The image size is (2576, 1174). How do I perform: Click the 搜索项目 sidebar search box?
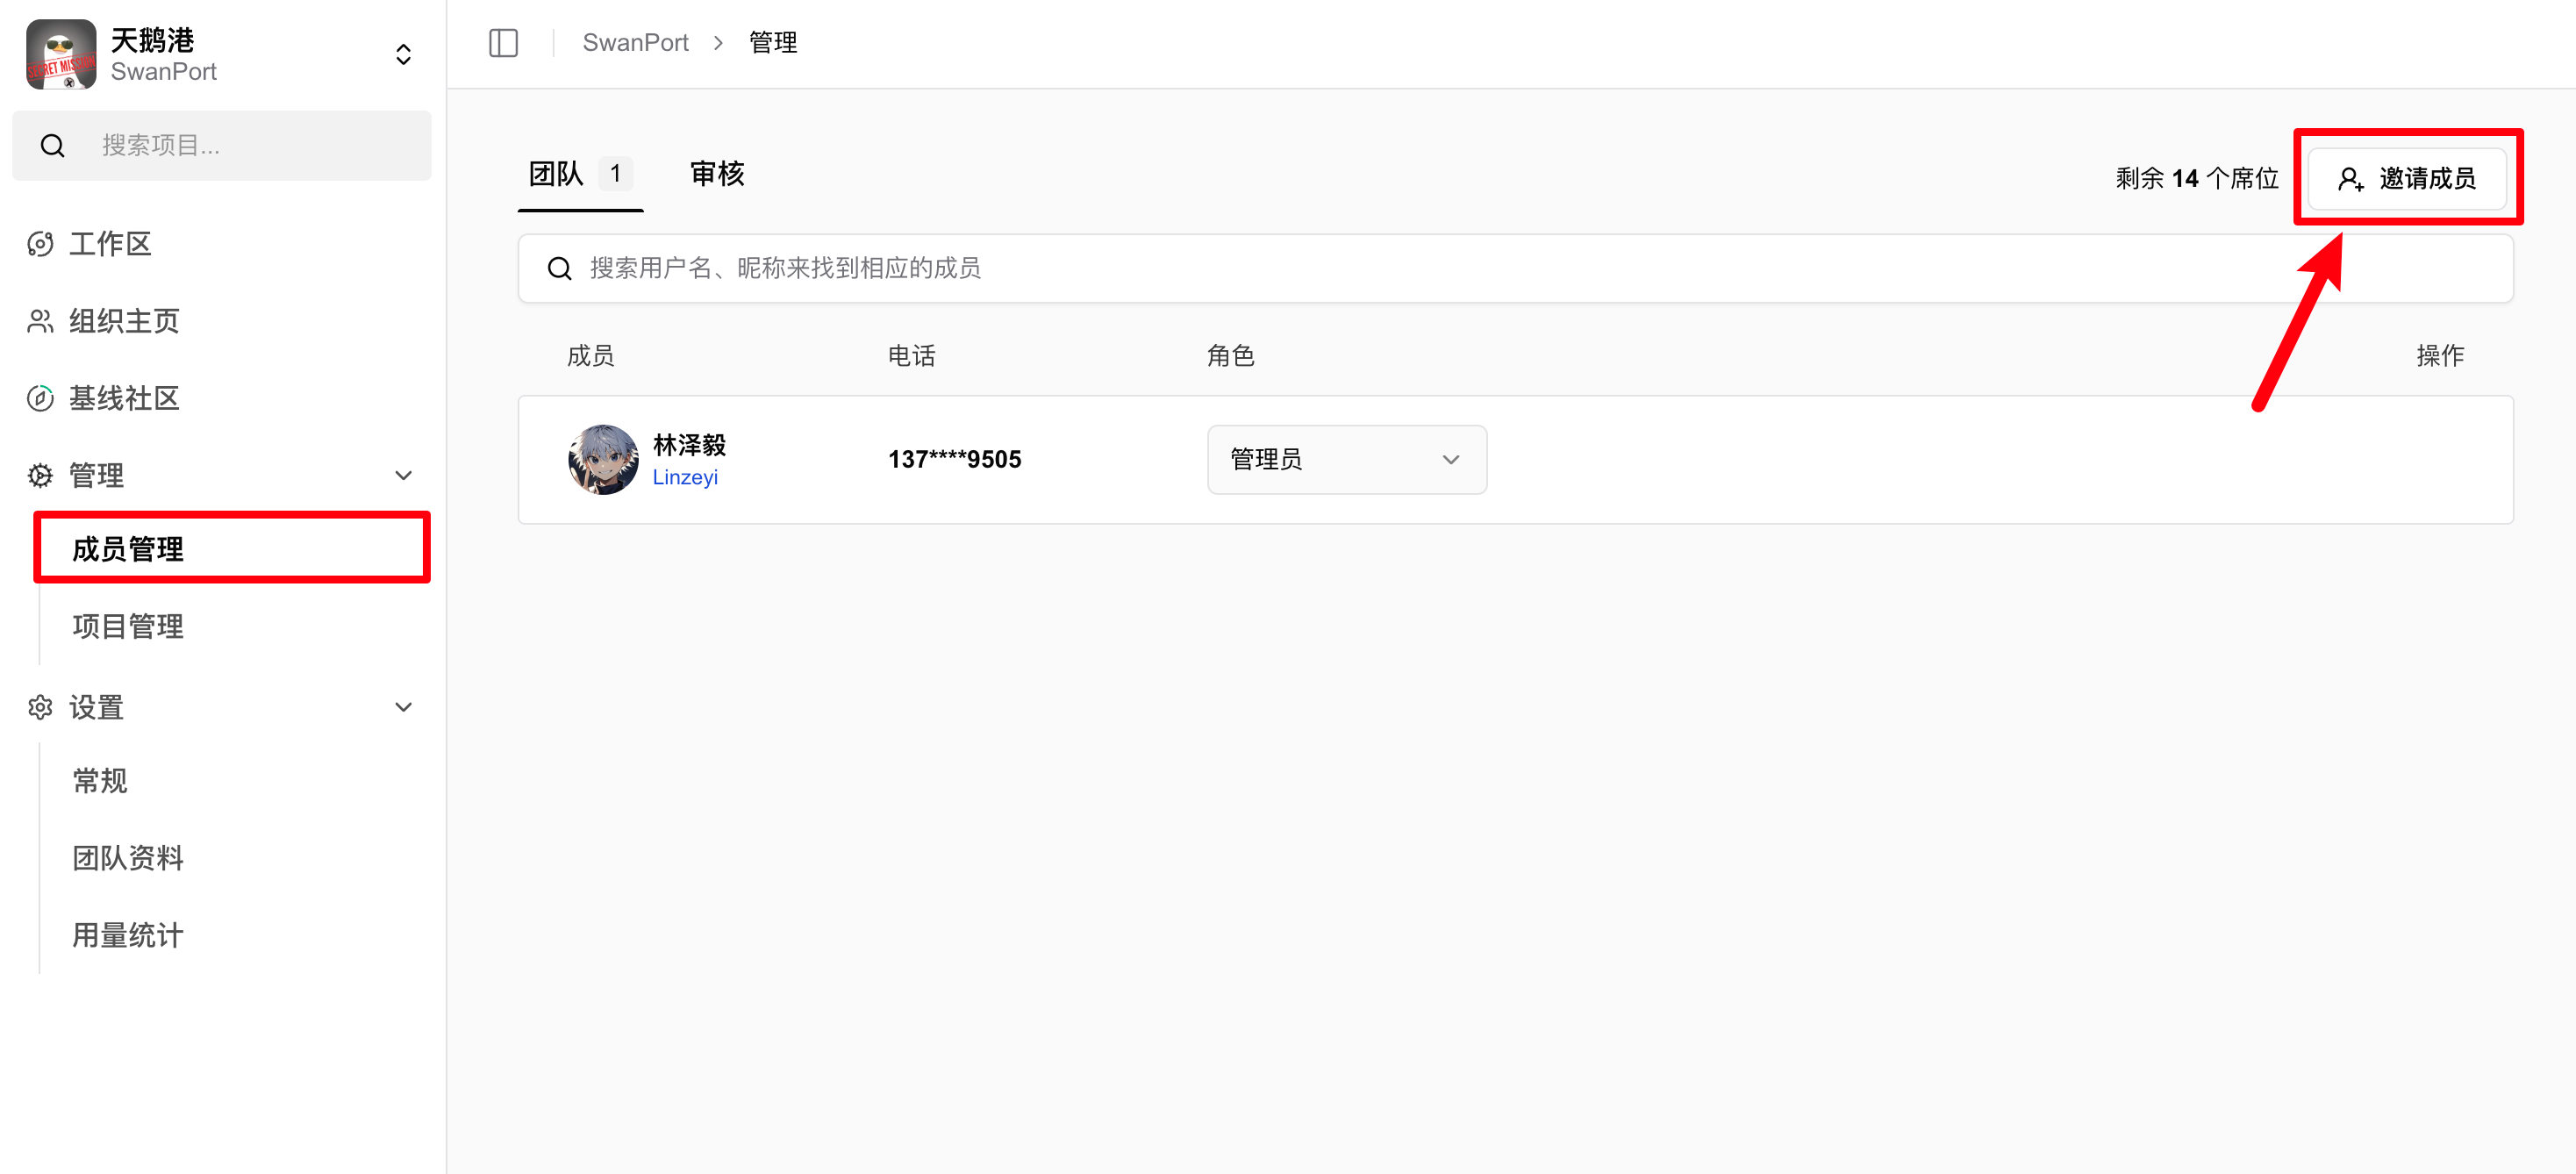tap(222, 146)
